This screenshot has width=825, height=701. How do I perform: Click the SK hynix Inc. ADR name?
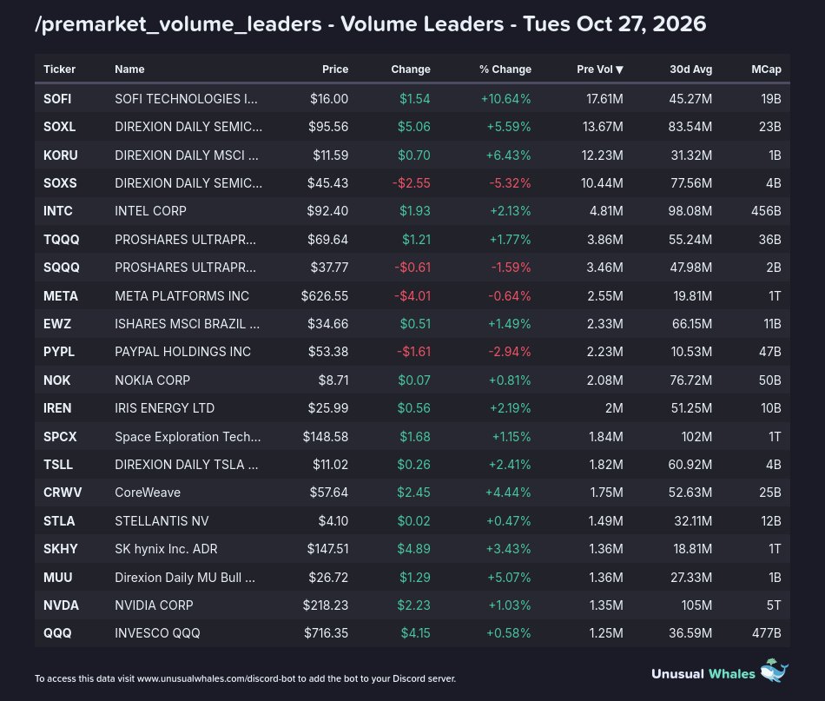click(166, 549)
